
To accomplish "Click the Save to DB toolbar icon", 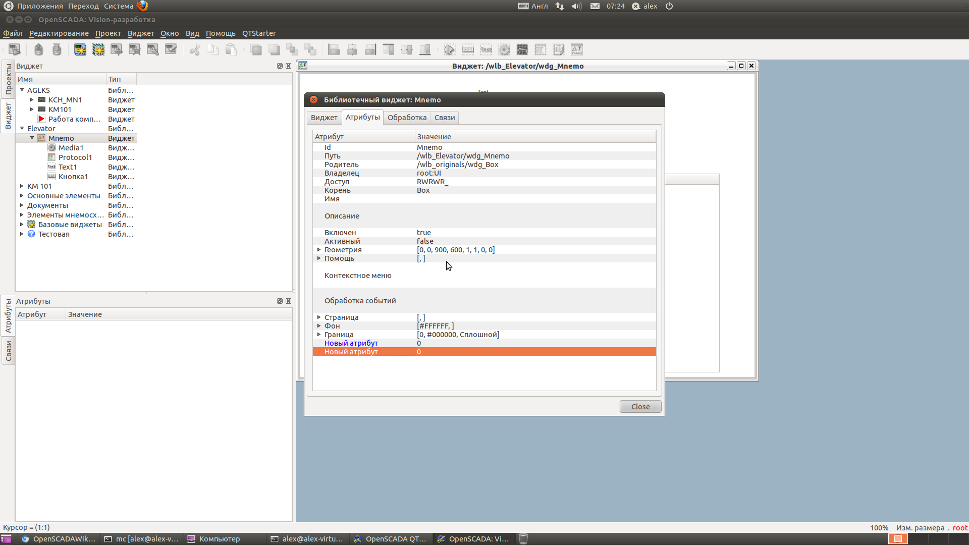I will (57, 49).
